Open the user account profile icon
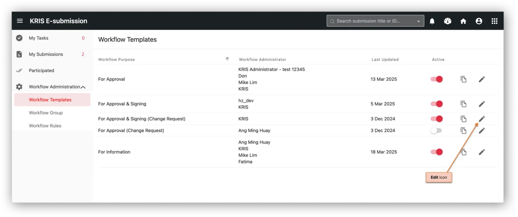 [x=479, y=21]
